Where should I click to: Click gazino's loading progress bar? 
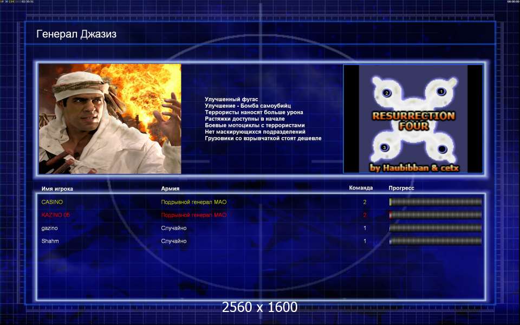click(x=435, y=228)
